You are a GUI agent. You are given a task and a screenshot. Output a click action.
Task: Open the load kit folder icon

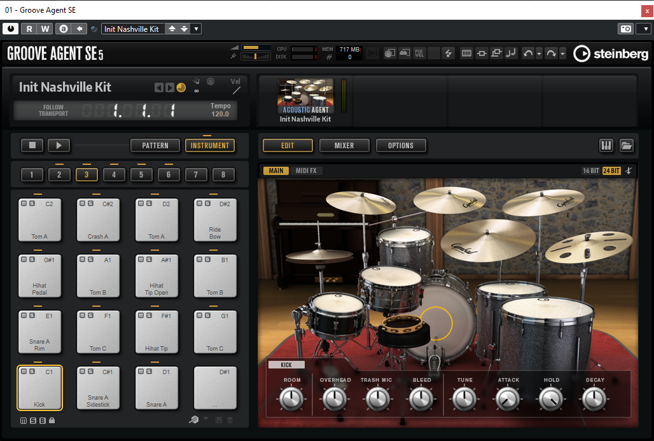[627, 145]
